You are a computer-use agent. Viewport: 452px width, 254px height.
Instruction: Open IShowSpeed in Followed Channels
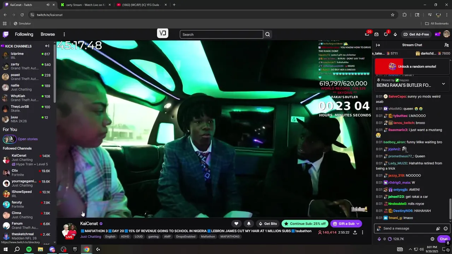click(26, 194)
